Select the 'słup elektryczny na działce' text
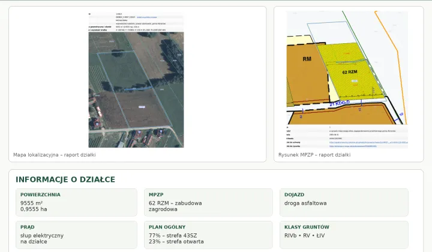432x252 pixels. point(42,239)
